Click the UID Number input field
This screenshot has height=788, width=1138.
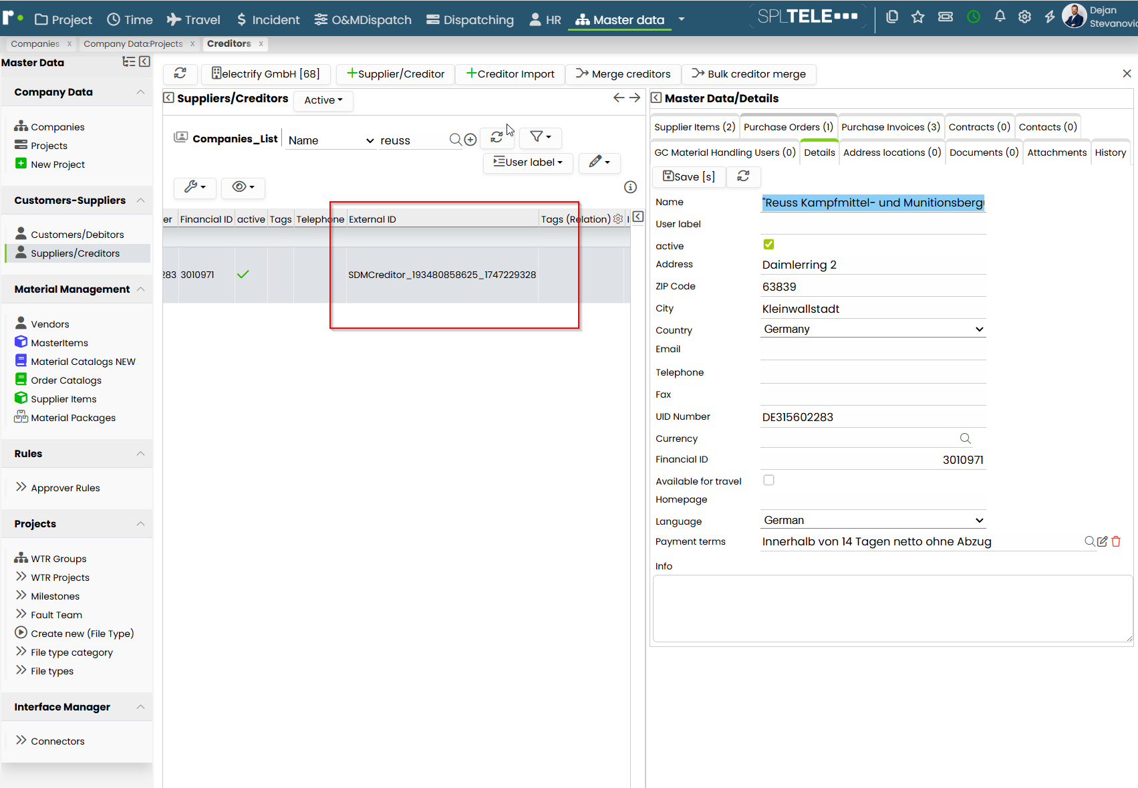873,417
